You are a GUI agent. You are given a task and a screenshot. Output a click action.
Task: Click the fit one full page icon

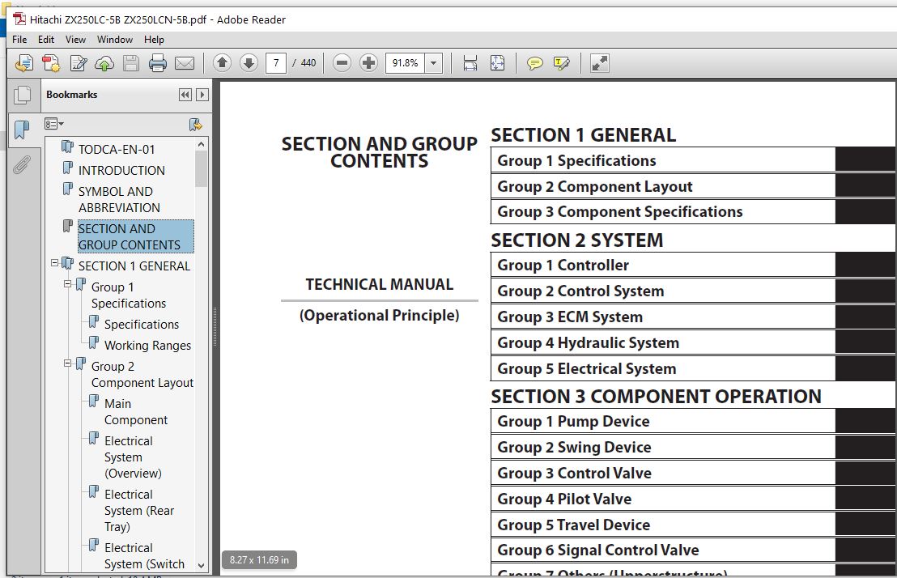[497, 63]
